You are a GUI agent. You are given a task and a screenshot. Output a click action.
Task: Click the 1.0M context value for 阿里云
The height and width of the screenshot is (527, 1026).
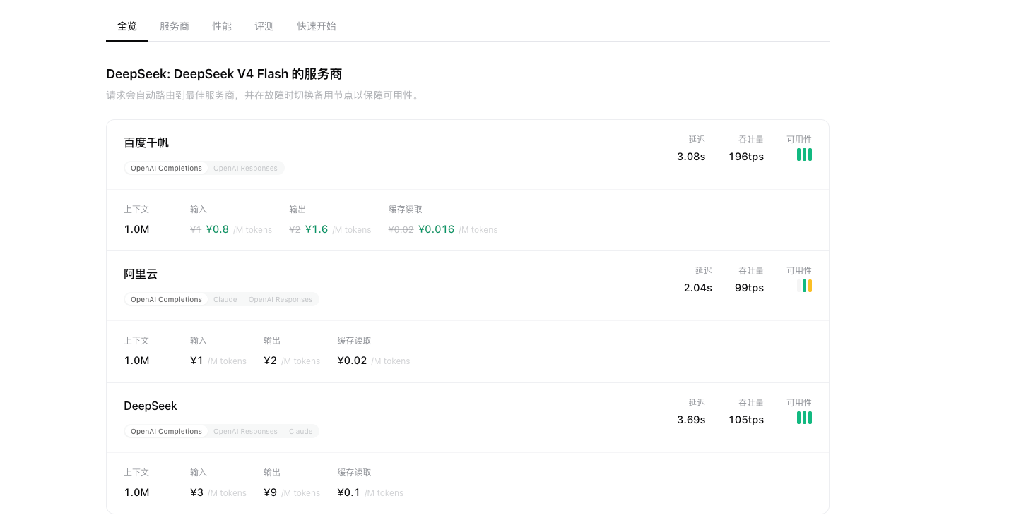137,361
